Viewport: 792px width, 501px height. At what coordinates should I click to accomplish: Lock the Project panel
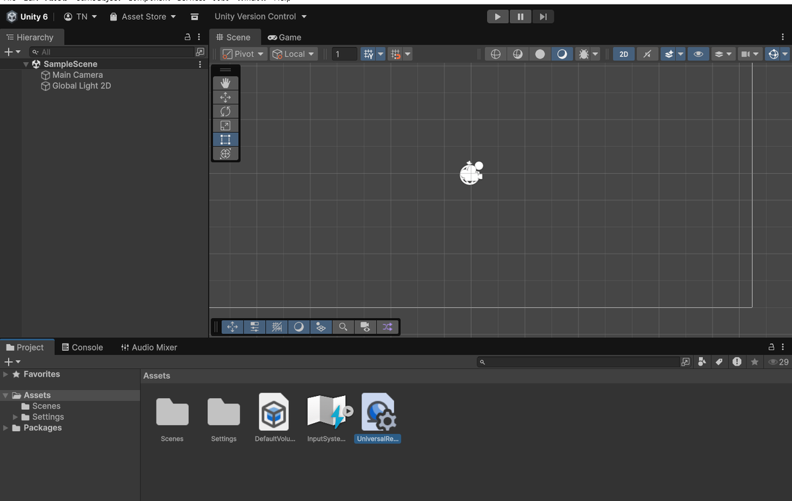pos(772,347)
